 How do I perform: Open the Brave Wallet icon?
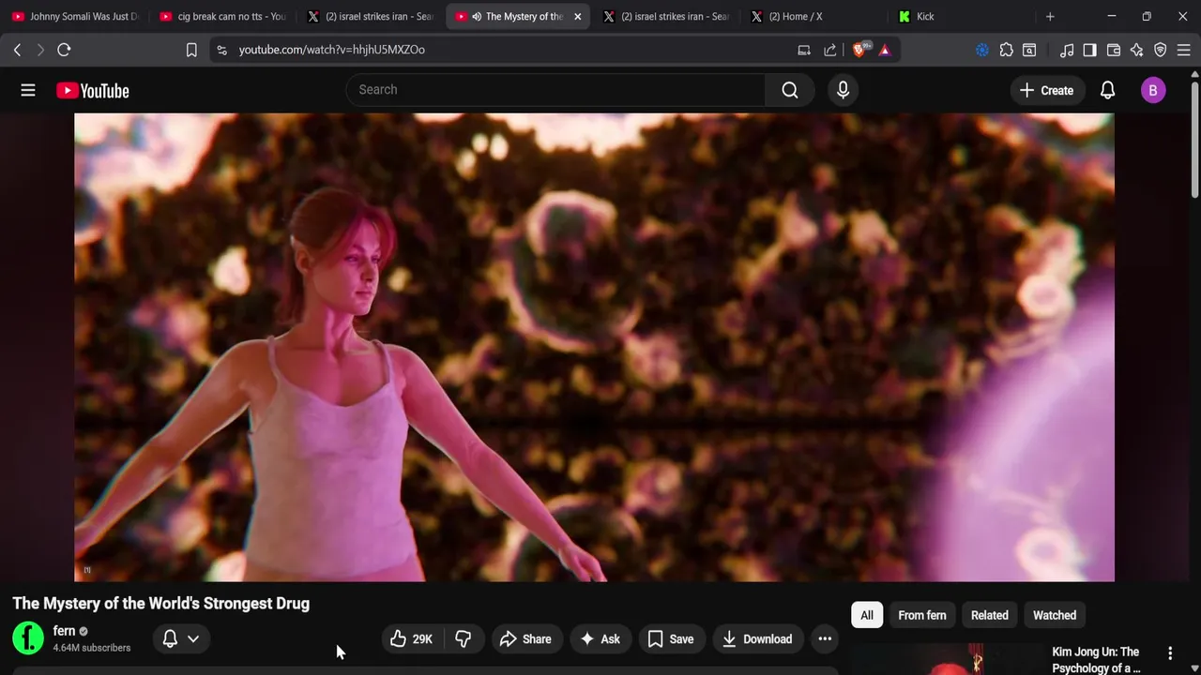click(1114, 50)
